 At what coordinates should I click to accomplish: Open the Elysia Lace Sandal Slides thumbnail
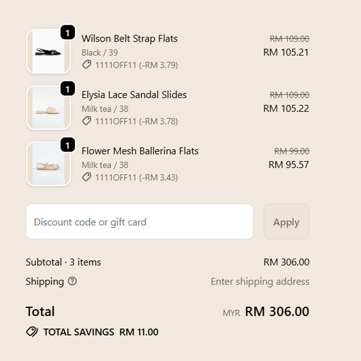point(48,108)
